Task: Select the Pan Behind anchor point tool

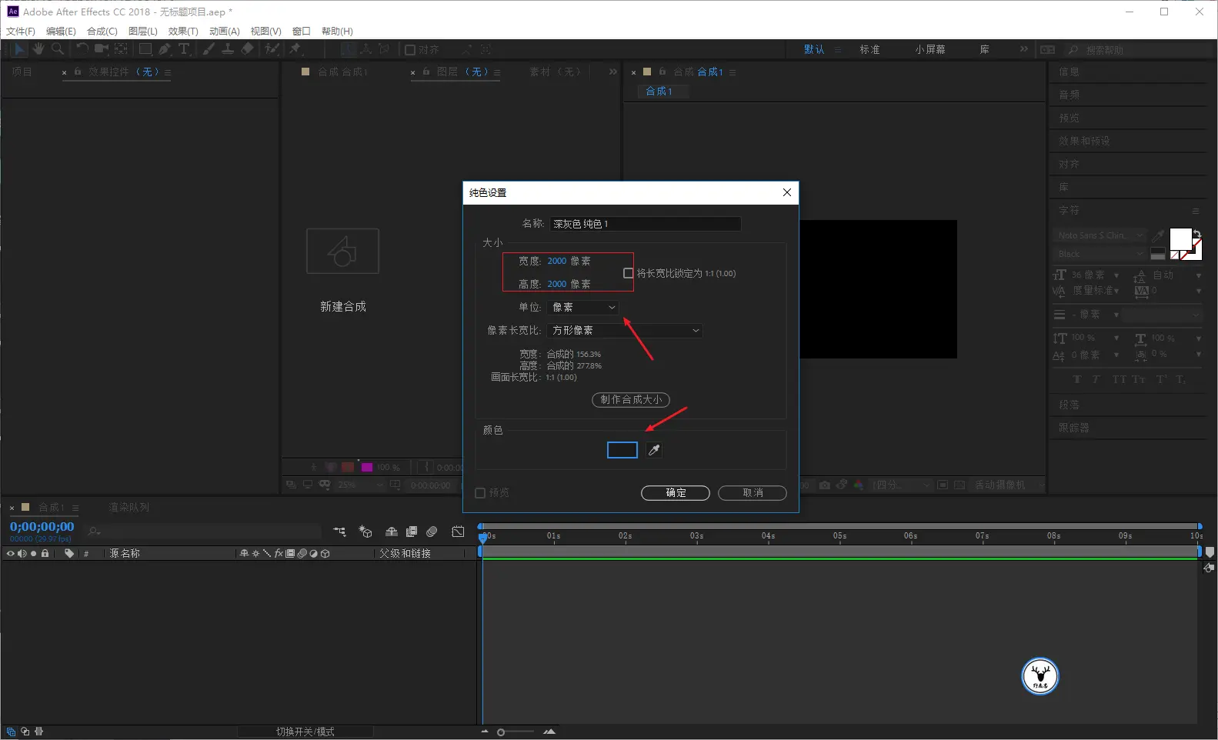Action: pyautogui.click(x=121, y=49)
